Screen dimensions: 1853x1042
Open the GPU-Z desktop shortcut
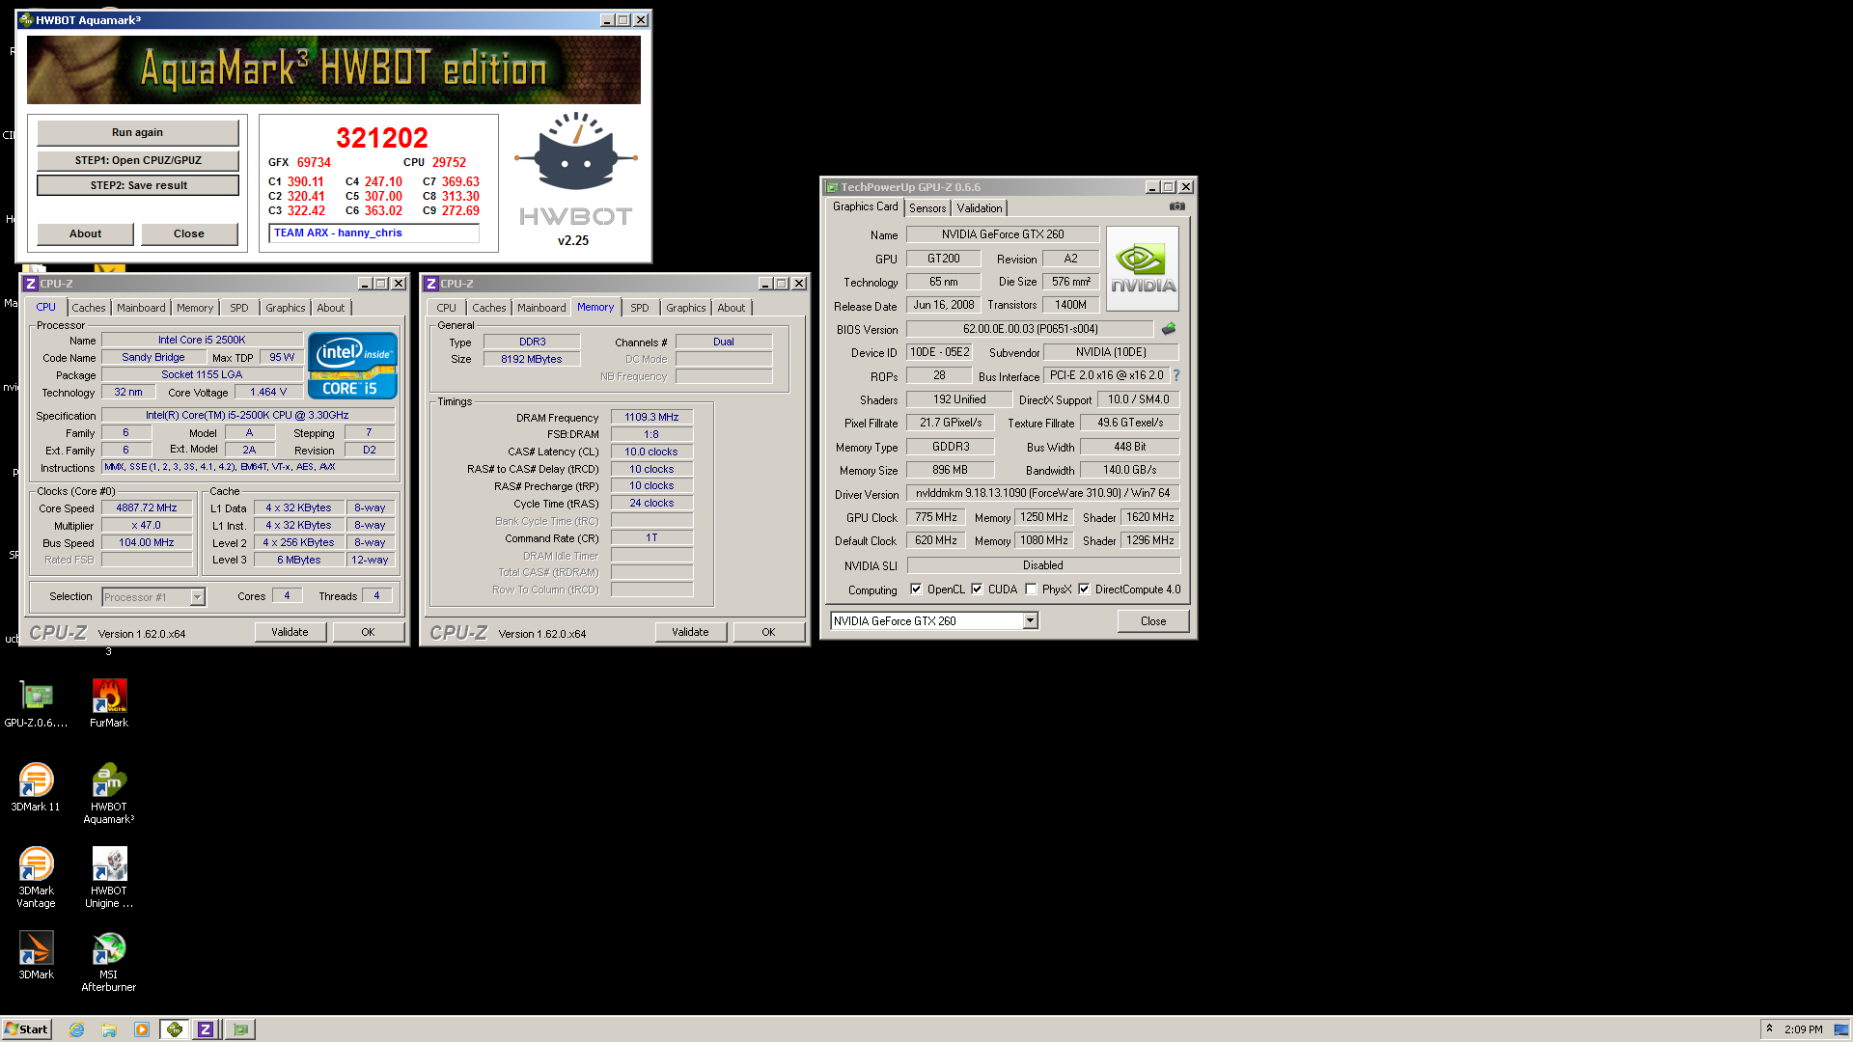coord(36,702)
